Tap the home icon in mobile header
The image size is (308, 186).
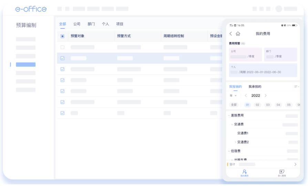(238, 34)
